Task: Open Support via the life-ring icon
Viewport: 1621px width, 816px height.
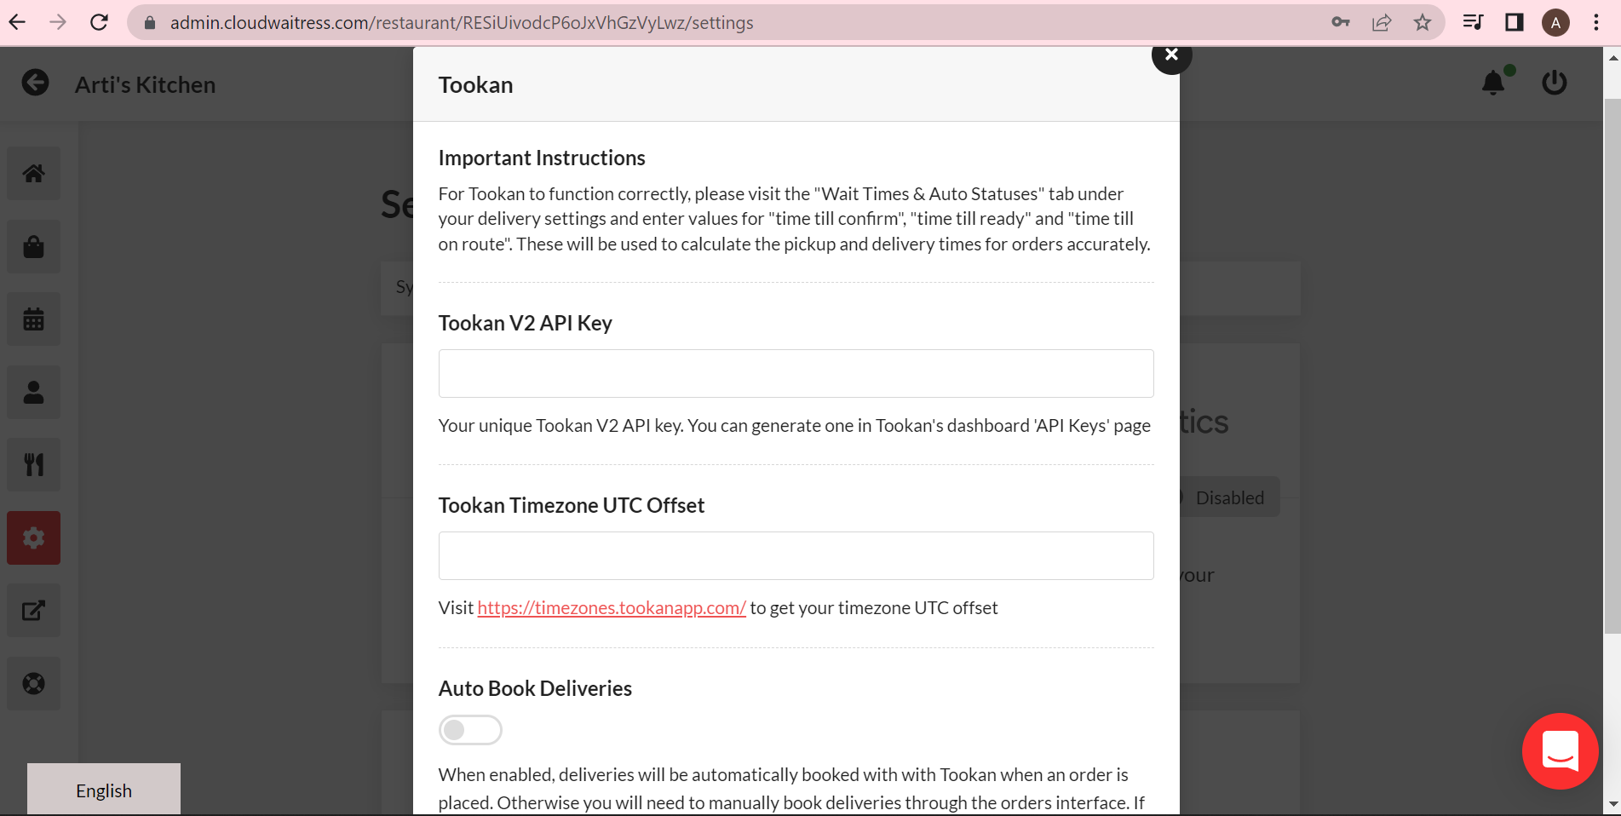Action: pyautogui.click(x=33, y=683)
